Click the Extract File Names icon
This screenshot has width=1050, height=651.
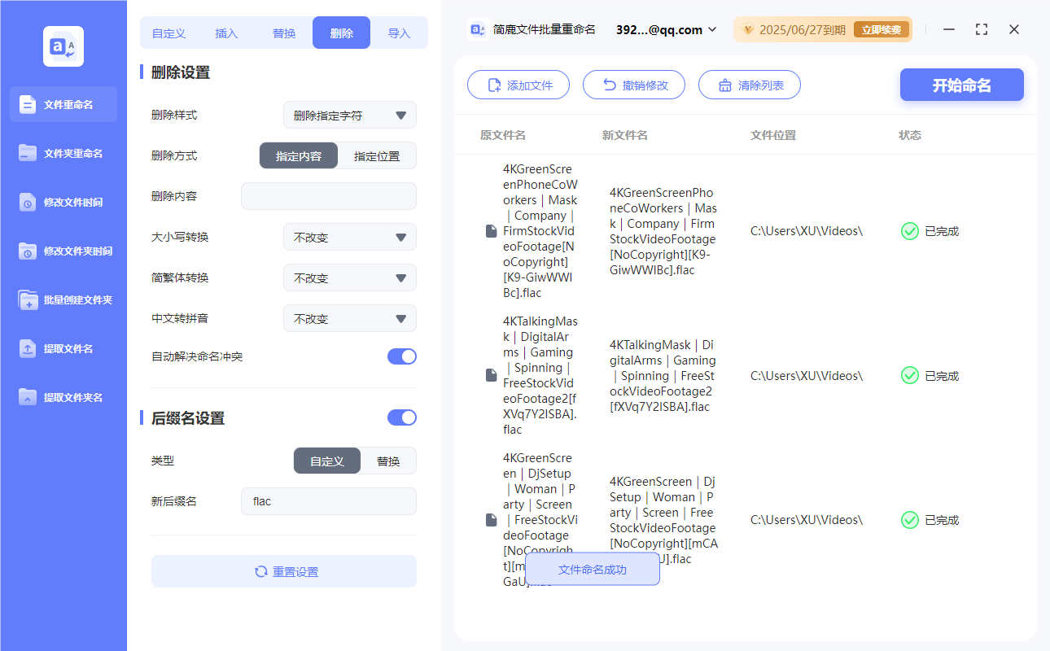[x=28, y=348]
